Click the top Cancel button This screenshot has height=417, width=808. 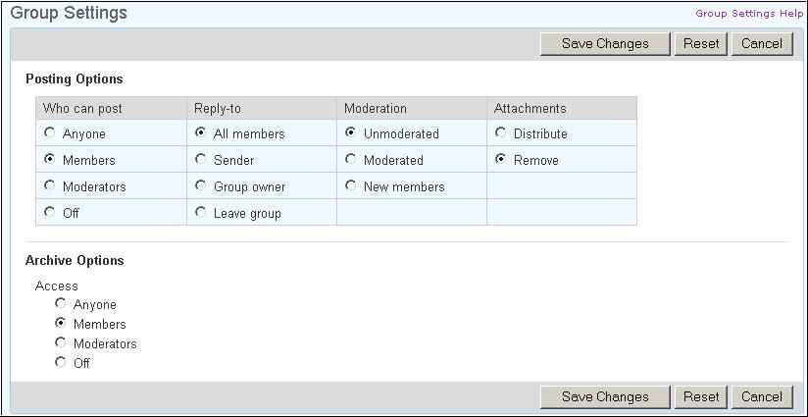tap(762, 44)
